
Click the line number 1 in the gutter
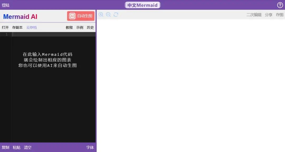[x=7, y=34]
